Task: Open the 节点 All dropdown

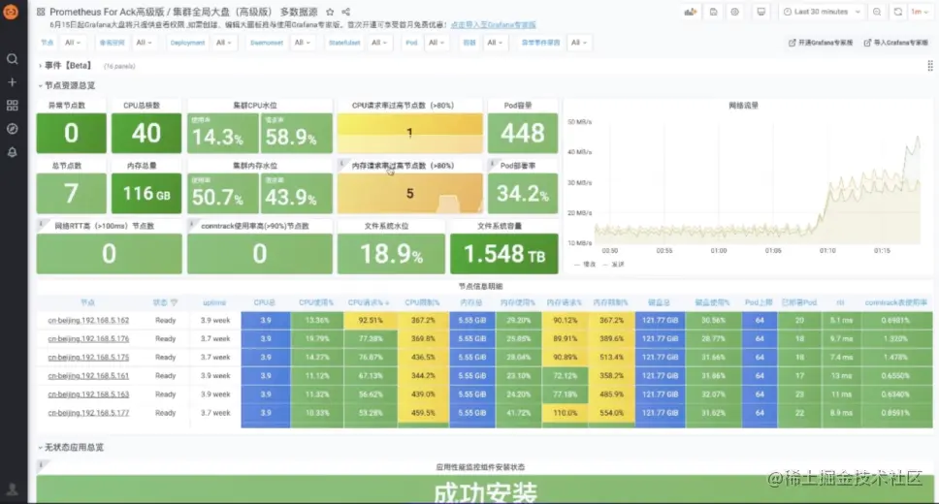Action: pos(72,43)
